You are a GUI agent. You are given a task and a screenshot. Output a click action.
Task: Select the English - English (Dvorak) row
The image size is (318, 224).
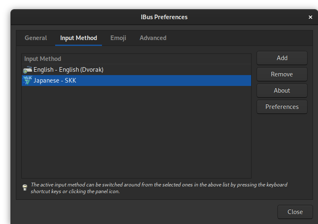[x=69, y=70]
